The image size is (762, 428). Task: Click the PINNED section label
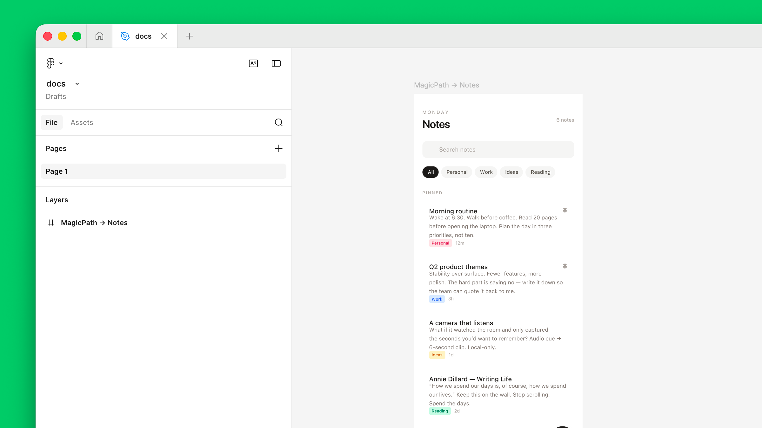coord(432,193)
